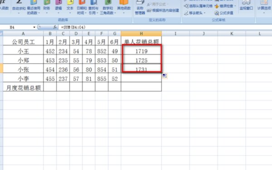This screenshot has height=170, width=272.
Task: Click the total cell showing 1719
Action: pos(141,50)
